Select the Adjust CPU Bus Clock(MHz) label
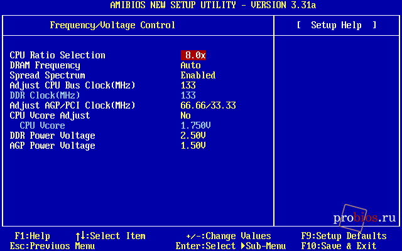 [72, 85]
